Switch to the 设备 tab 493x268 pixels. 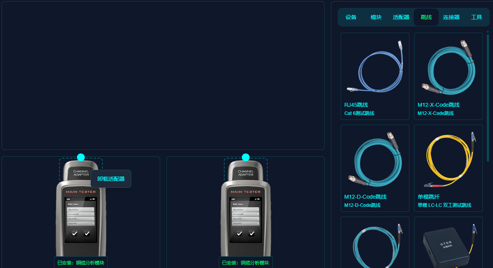(x=351, y=17)
